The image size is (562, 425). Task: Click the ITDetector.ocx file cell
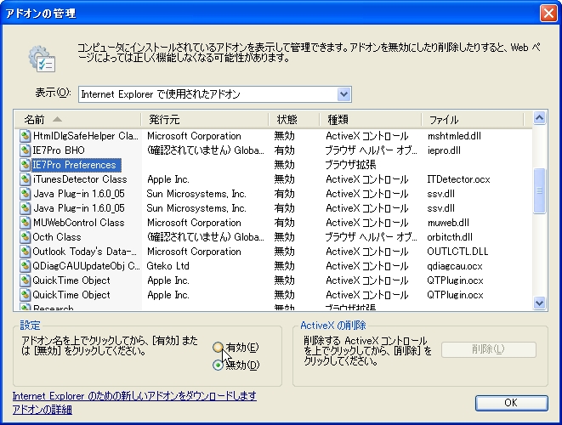tap(458, 179)
